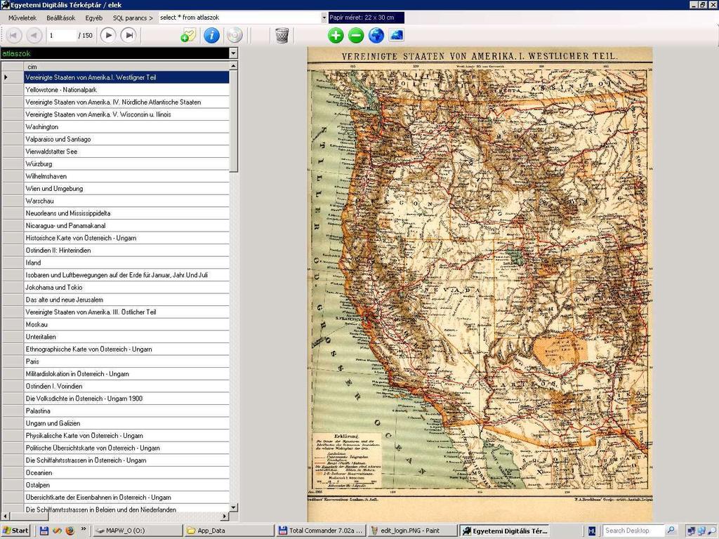
Task: Select row Vereinigte Staaten von Amerika. V. Wisconsin
Action: point(126,114)
